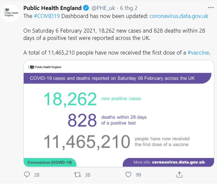
Task: Open the share upload icon
Action: click(x=179, y=174)
